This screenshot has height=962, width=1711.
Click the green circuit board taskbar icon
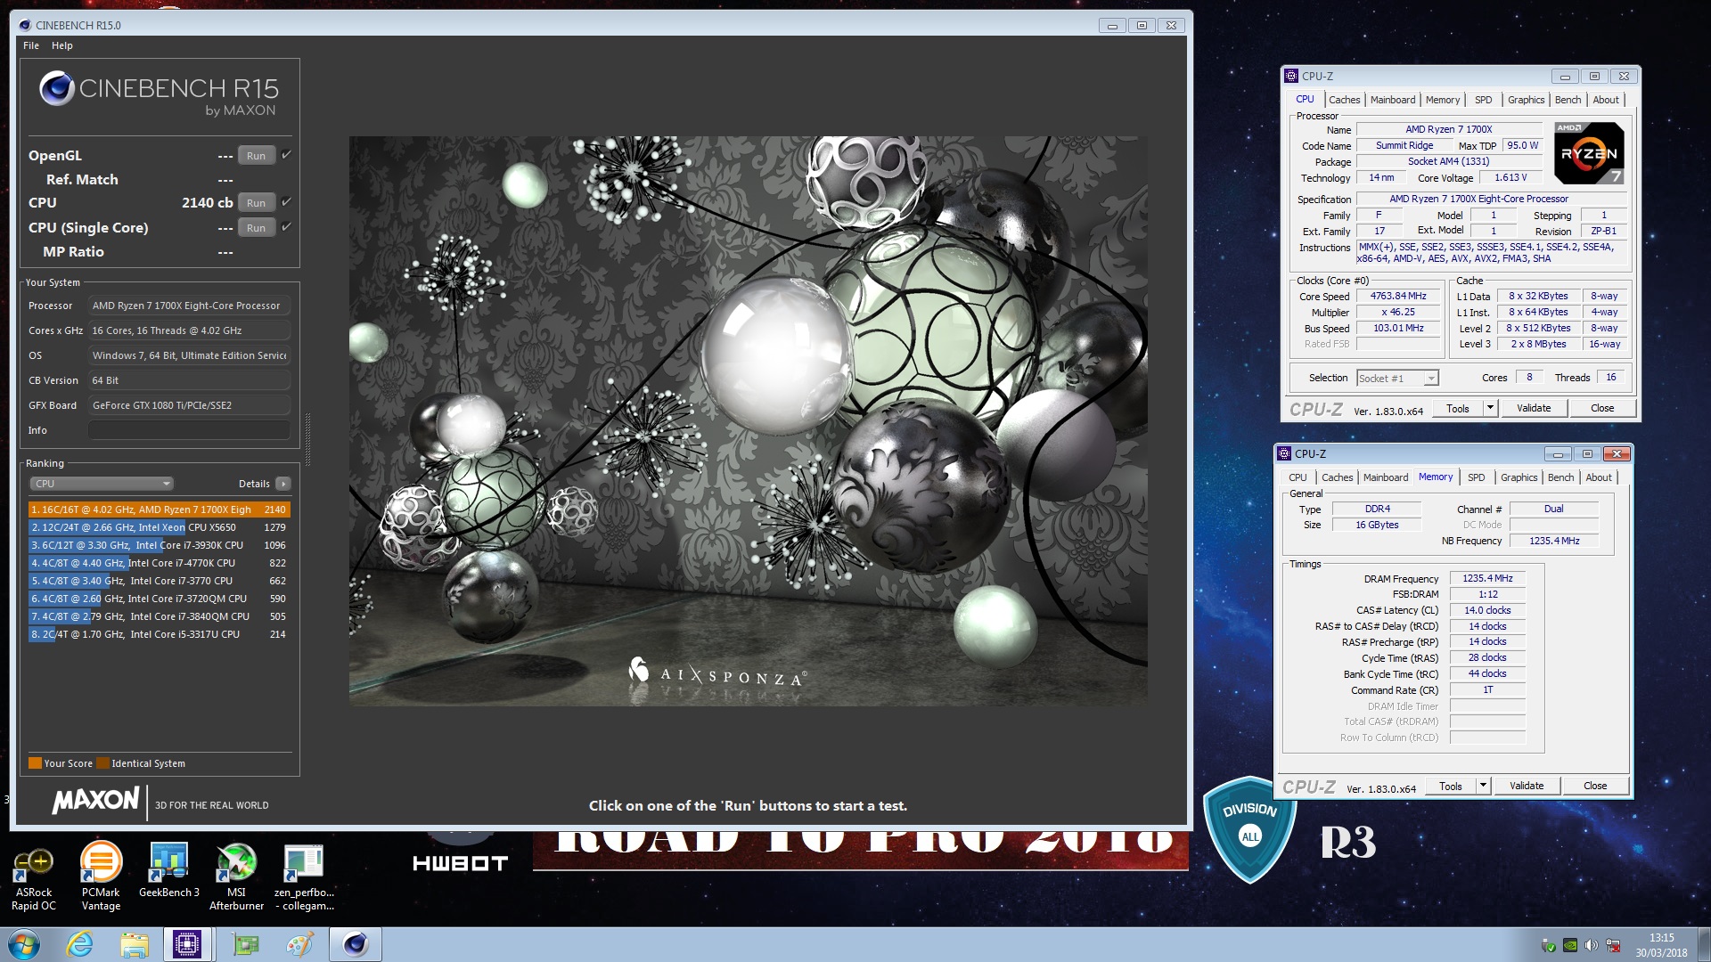[245, 944]
